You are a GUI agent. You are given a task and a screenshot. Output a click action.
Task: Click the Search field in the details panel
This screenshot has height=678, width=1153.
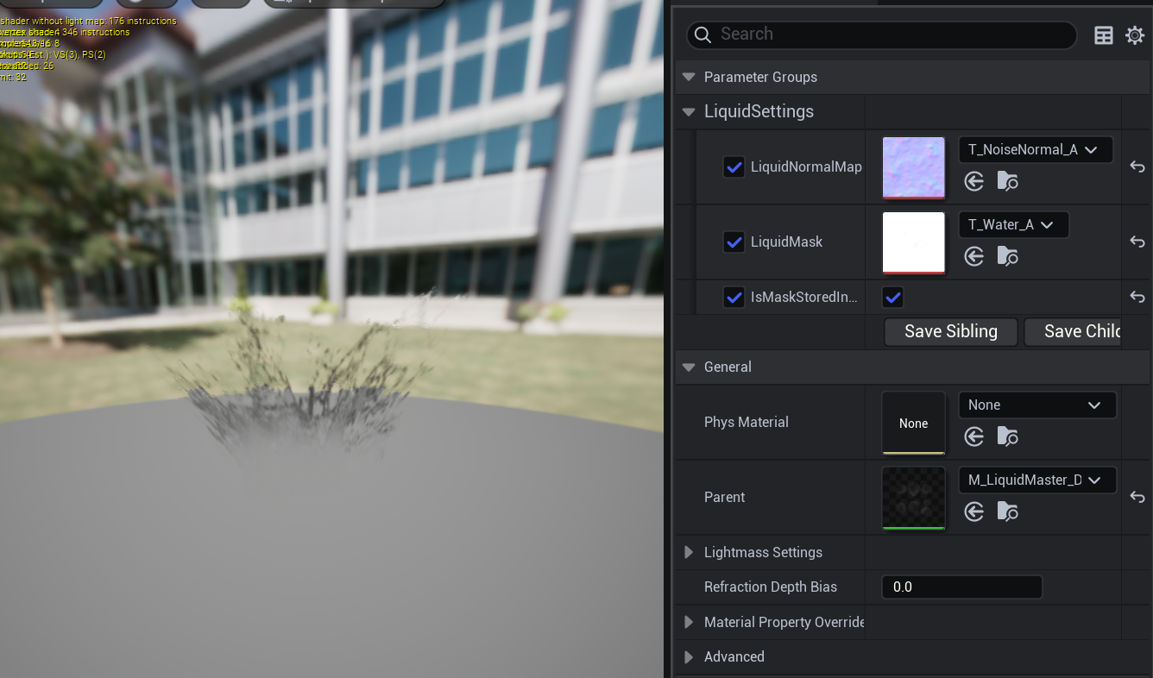pyautogui.click(x=881, y=35)
